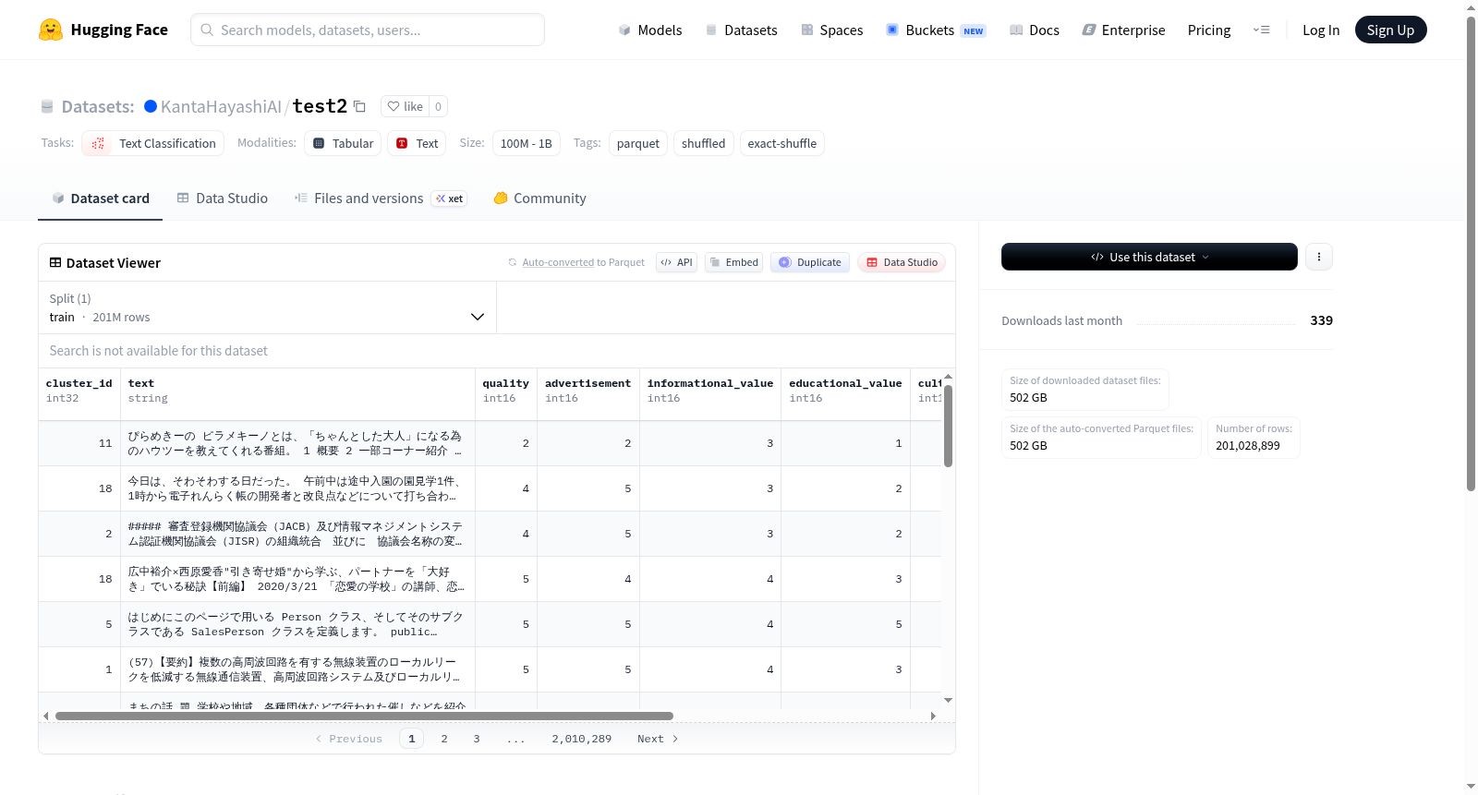Click the Data Studio viewer button
This screenshot has width=1478, height=795.
pos(902,262)
